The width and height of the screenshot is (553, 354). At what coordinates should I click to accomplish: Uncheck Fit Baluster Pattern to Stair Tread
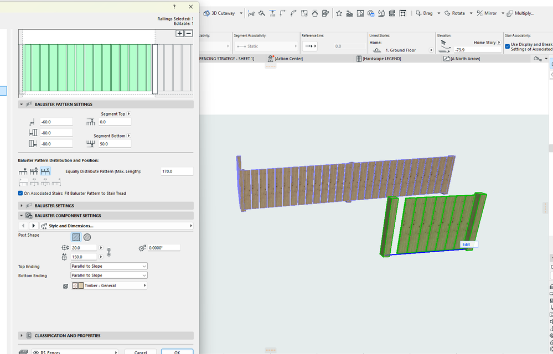(20, 194)
